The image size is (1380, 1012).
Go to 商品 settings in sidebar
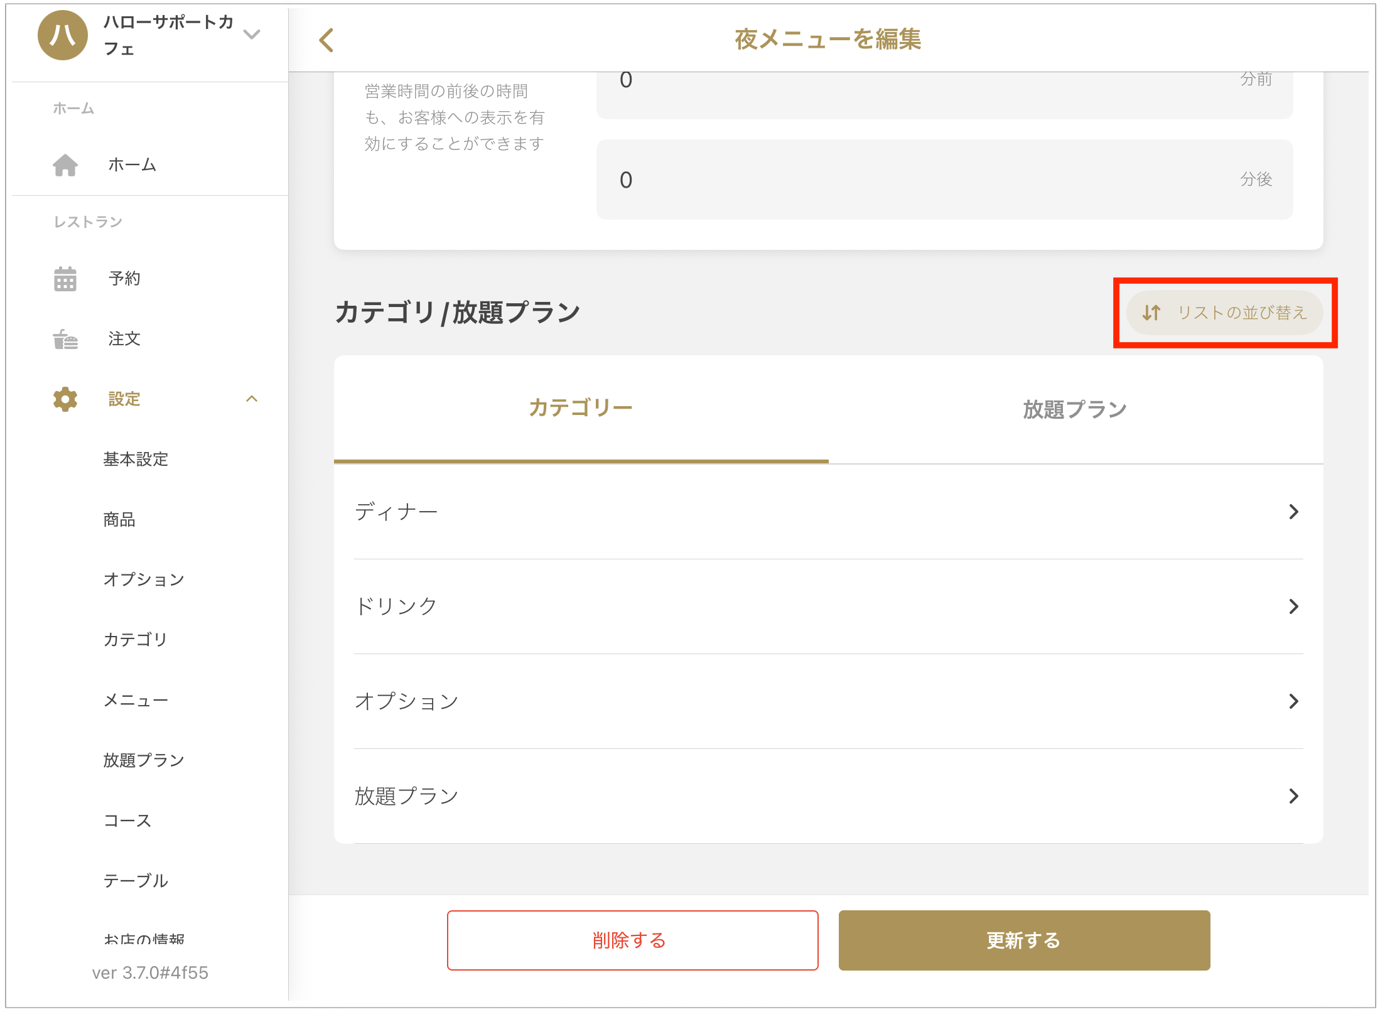tap(119, 520)
